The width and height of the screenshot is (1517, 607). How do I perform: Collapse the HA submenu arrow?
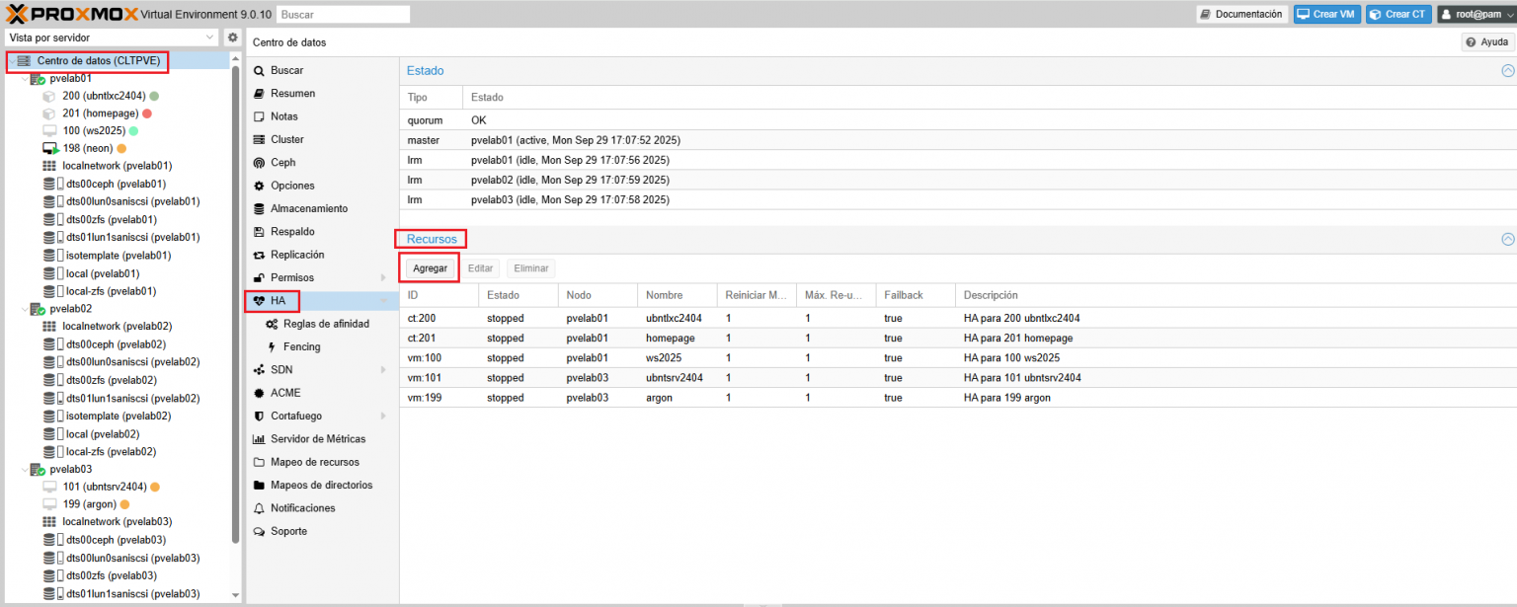tap(383, 301)
